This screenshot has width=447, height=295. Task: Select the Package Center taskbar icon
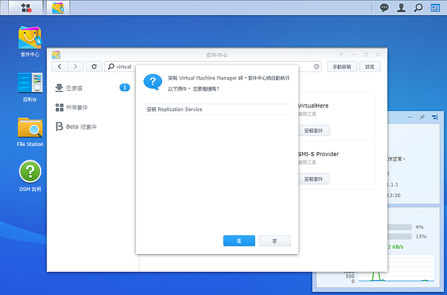pos(58,7)
